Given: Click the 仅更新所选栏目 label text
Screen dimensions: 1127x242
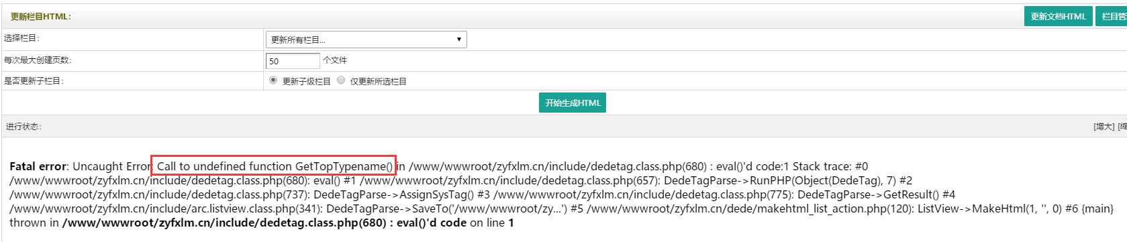Looking at the screenshot, I should (x=378, y=81).
